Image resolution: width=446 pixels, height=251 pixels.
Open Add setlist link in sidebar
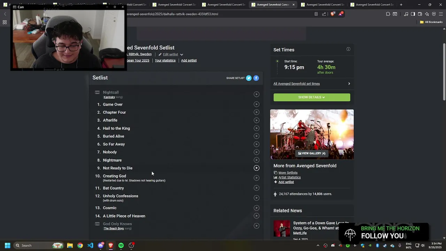tap(286, 182)
